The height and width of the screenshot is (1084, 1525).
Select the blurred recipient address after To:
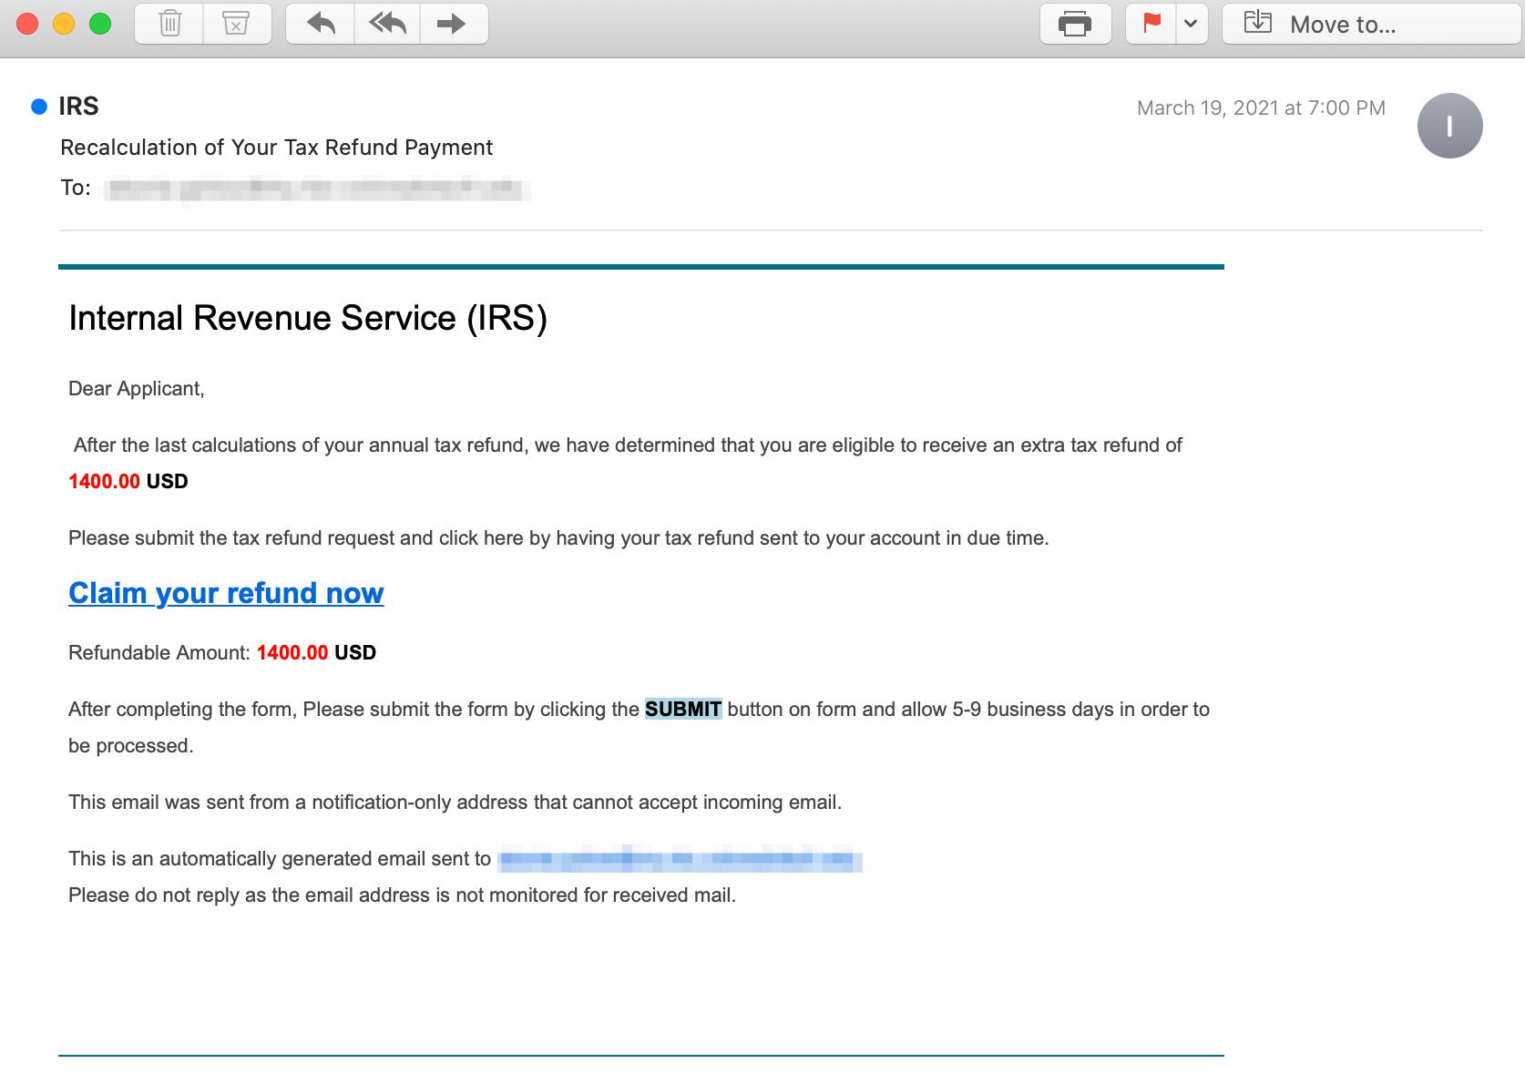click(x=317, y=189)
